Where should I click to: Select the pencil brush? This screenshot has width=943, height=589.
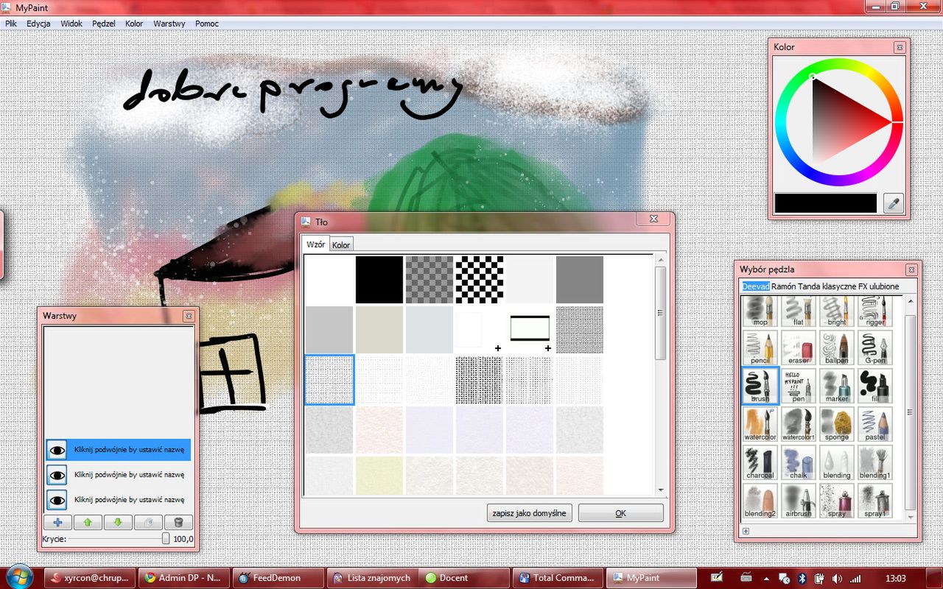point(760,348)
